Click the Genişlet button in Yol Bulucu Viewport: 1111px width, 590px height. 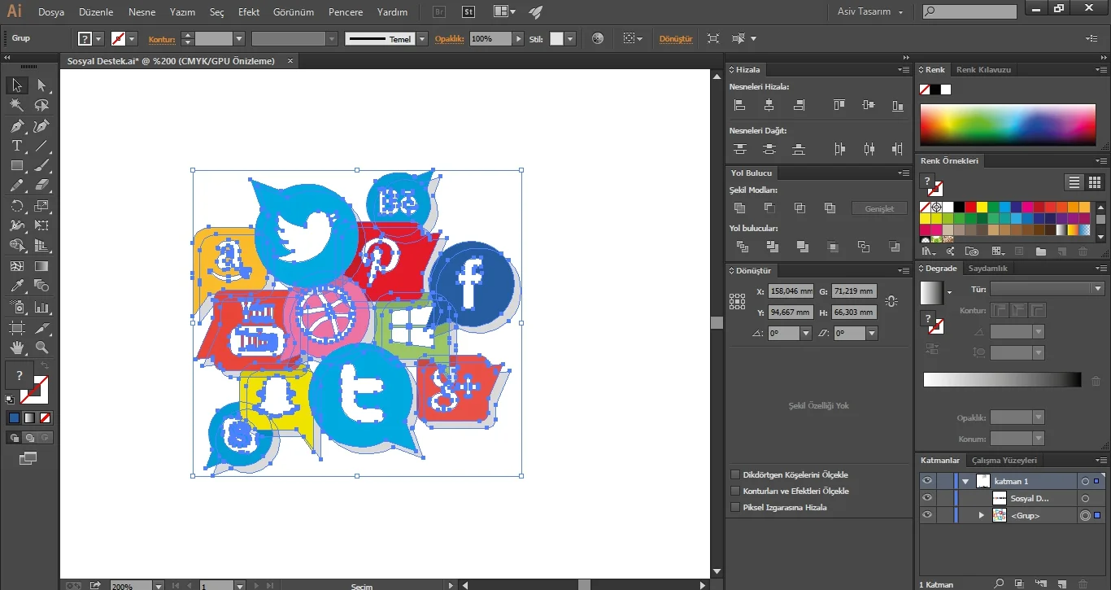pos(879,208)
